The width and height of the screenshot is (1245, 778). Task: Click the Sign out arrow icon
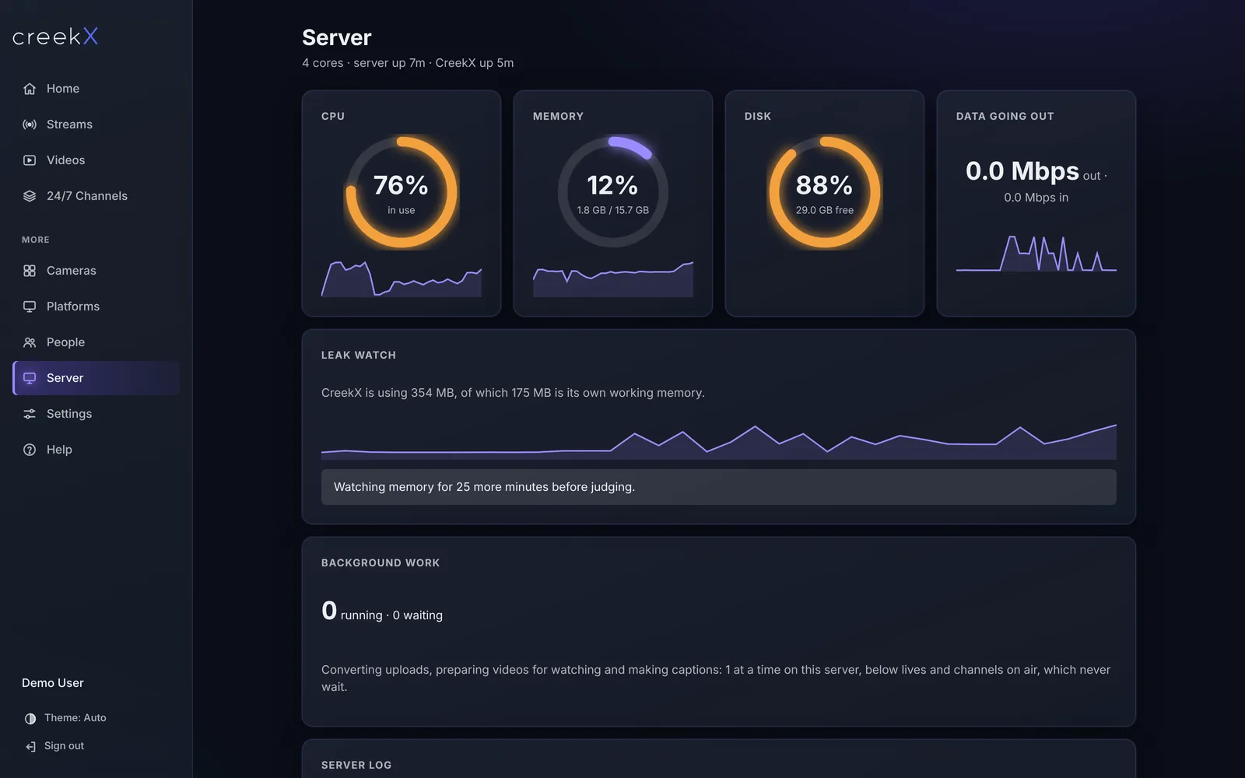pos(30,746)
